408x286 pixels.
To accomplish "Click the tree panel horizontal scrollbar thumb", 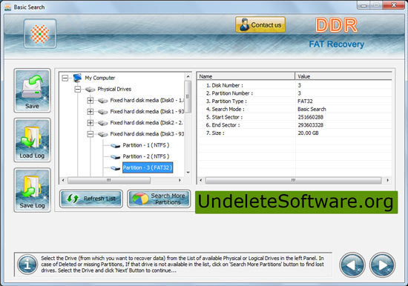I will tap(109, 180).
